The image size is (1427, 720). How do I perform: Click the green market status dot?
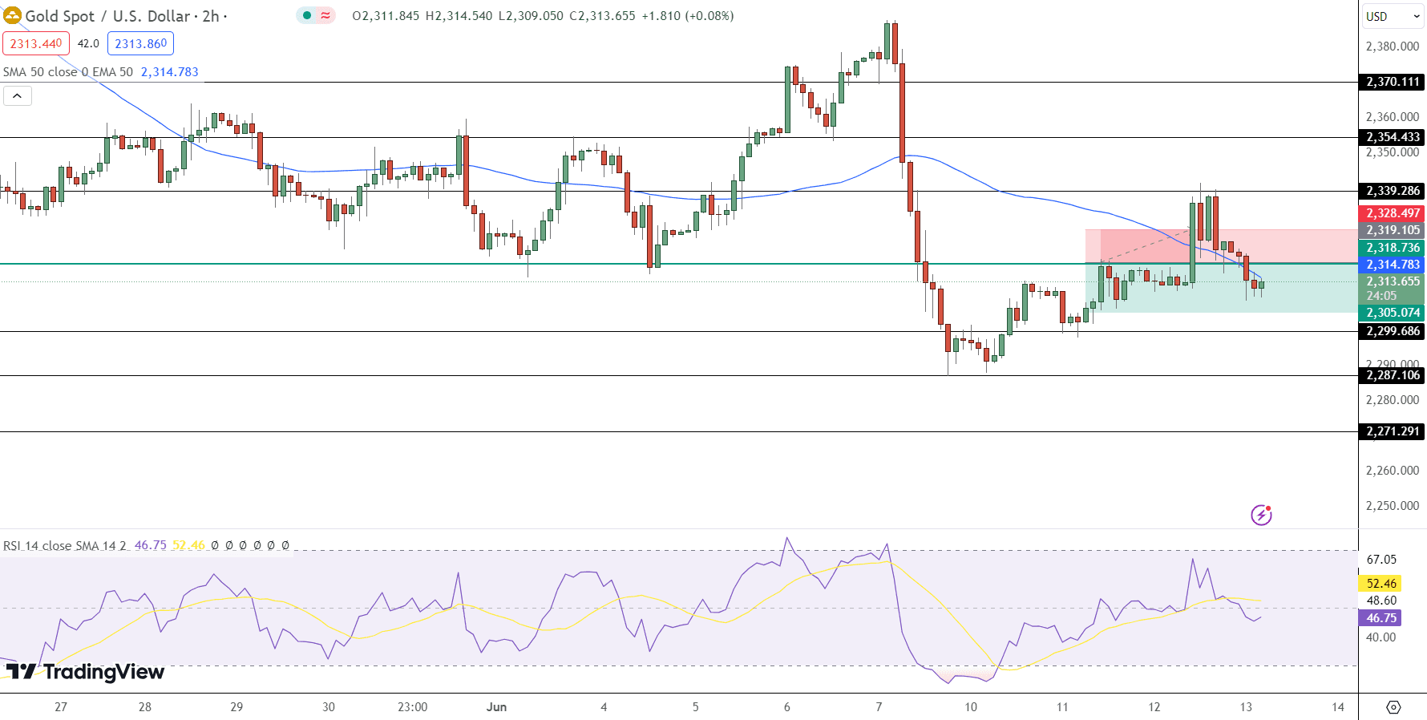pos(307,15)
